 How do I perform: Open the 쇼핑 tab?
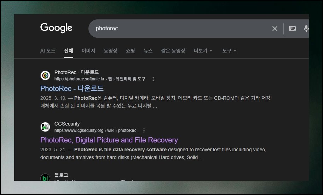tap(131, 51)
